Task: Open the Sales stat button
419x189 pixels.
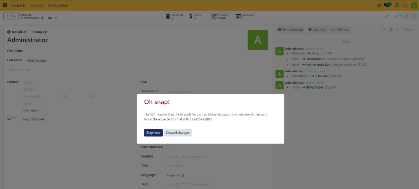Action: pyautogui.click(x=198, y=16)
